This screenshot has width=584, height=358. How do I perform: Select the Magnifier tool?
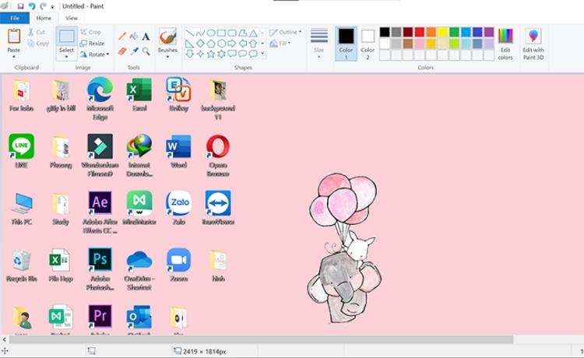pos(146,51)
